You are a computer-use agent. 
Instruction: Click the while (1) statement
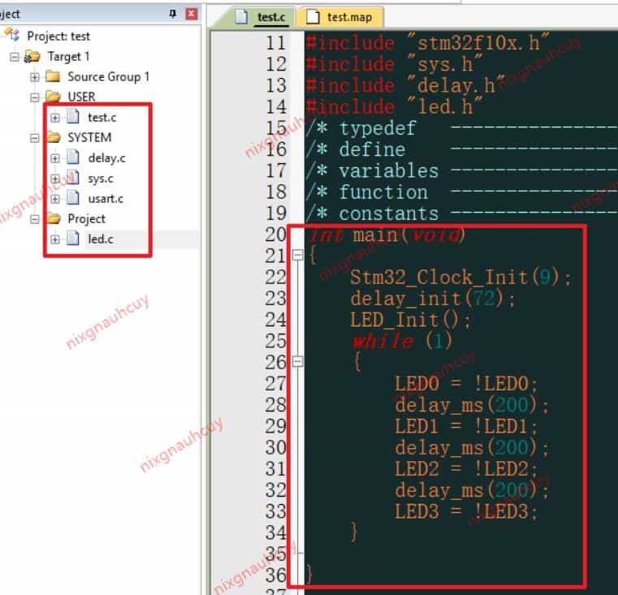pos(402,341)
